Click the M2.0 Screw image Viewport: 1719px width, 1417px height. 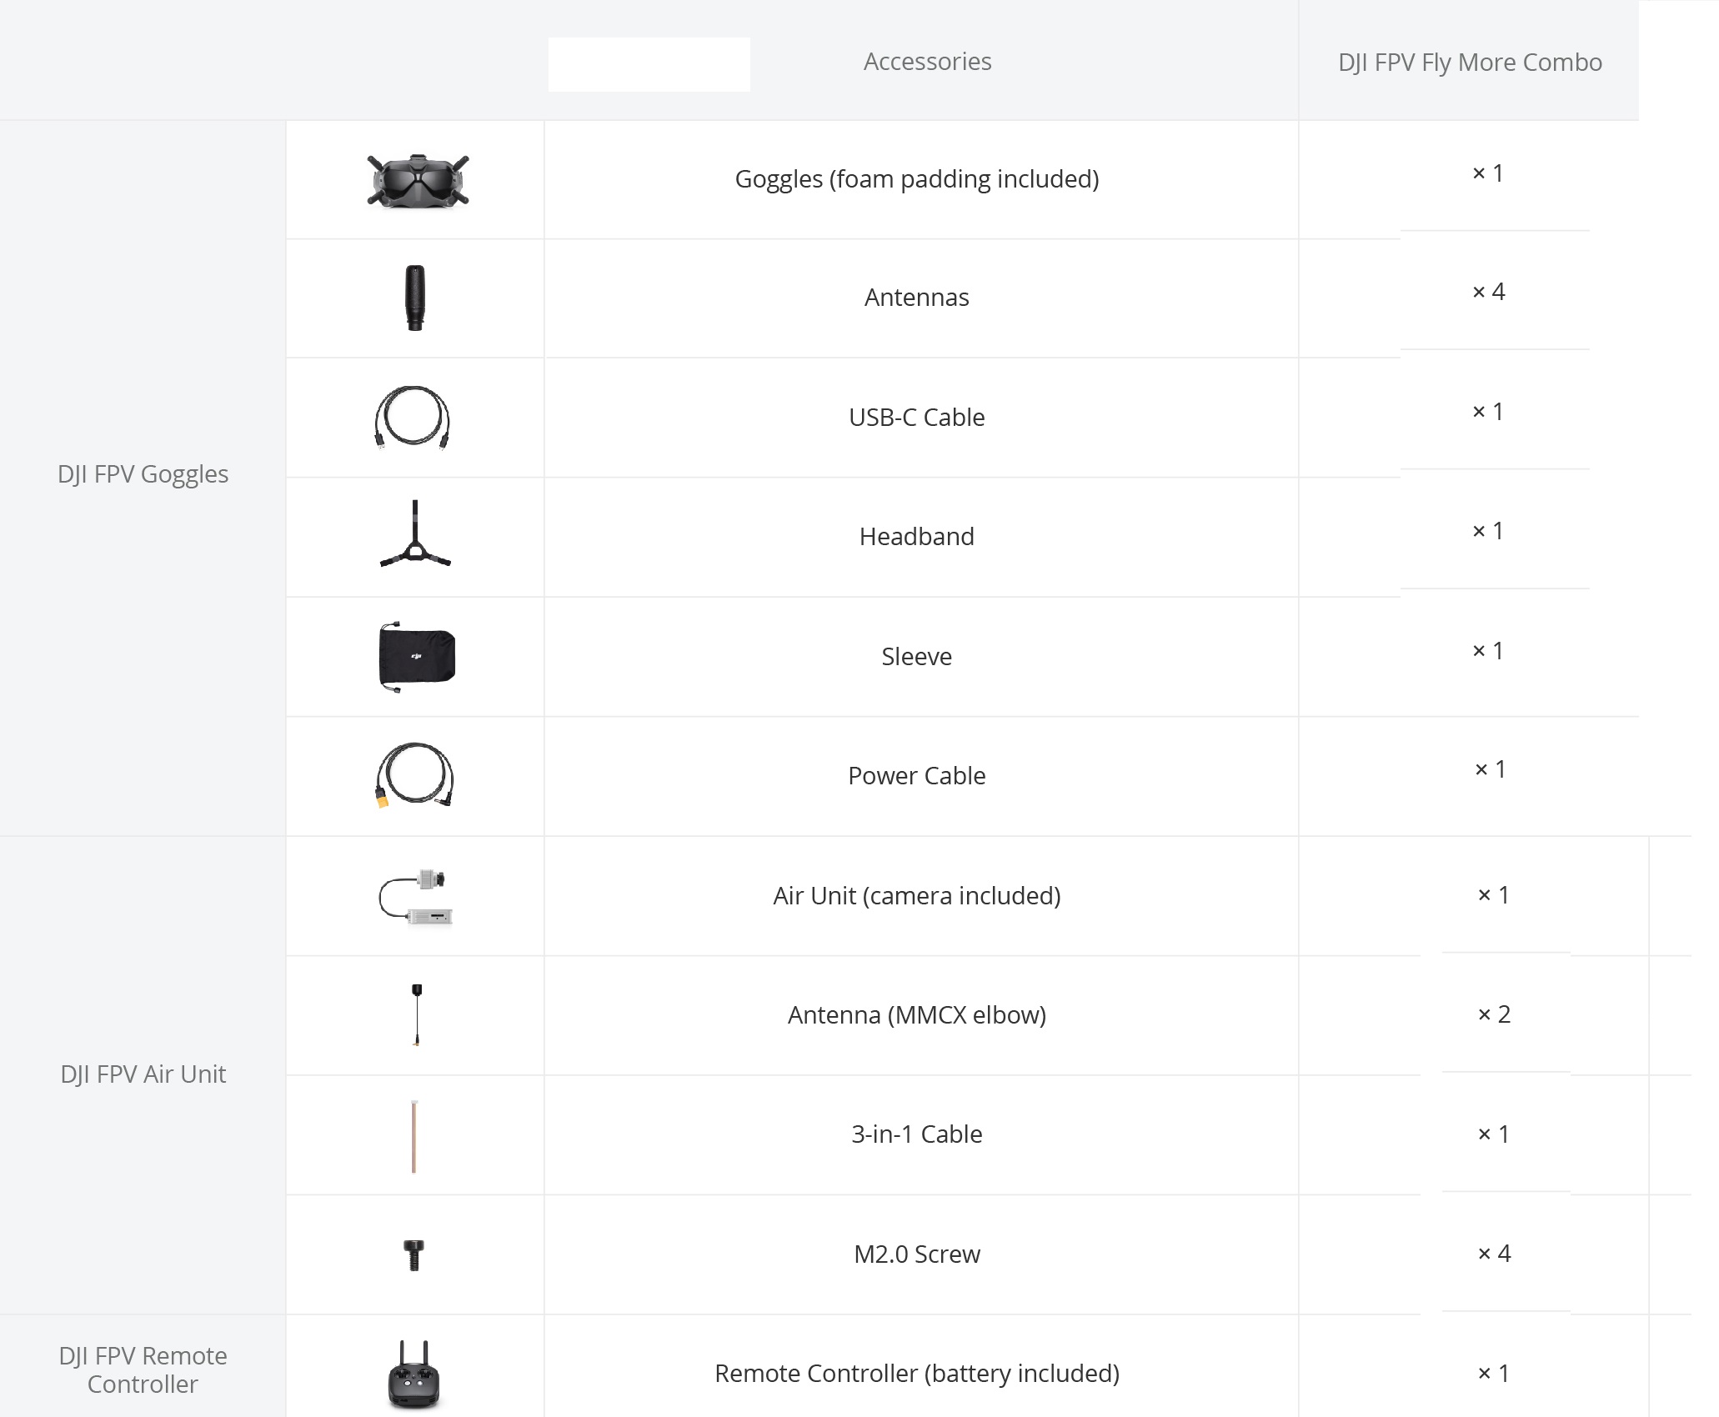413,1255
